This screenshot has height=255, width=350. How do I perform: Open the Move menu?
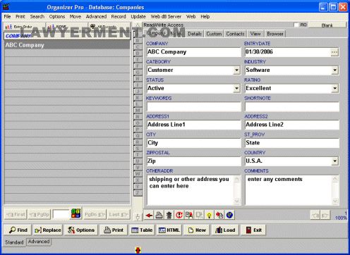(76, 17)
